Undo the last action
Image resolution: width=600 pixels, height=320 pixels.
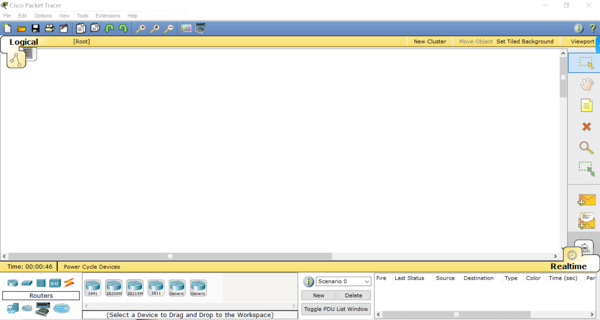pyautogui.click(x=109, y=28)
